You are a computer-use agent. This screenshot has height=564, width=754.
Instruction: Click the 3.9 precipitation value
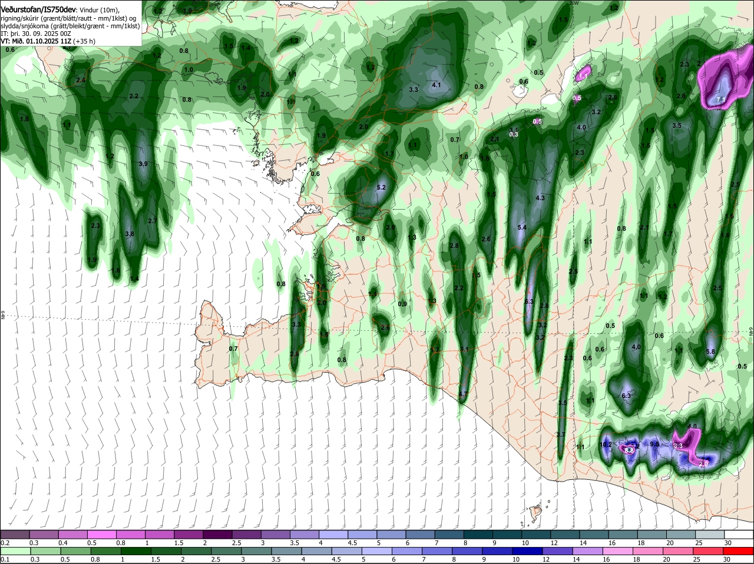(143, 164)
